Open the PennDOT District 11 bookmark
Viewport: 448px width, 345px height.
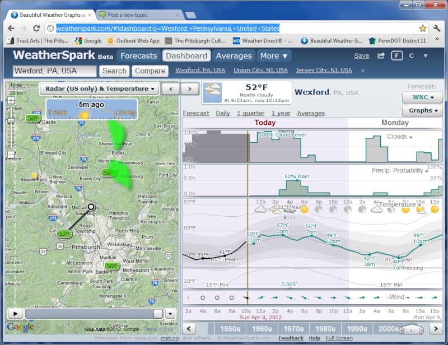(398, 40)
